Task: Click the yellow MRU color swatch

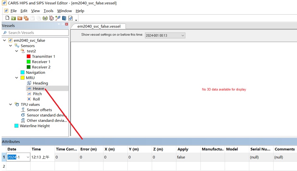Action: click(23, 78)
